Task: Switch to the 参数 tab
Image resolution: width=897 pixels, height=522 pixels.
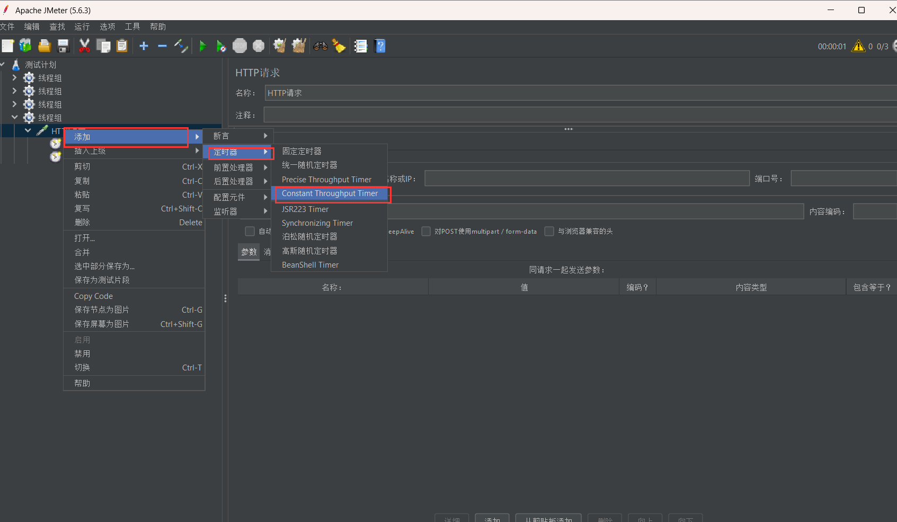Action: tap(249, 252)
